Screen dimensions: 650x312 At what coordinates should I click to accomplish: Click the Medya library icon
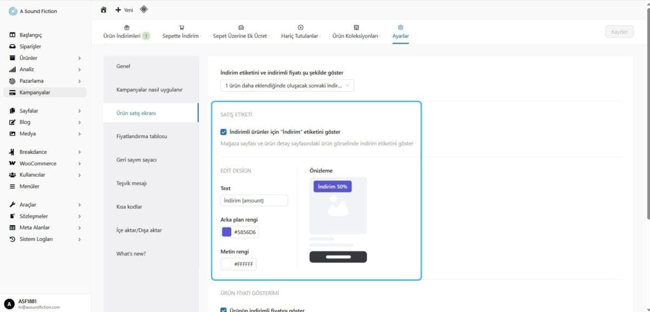[x=13, y=133]
